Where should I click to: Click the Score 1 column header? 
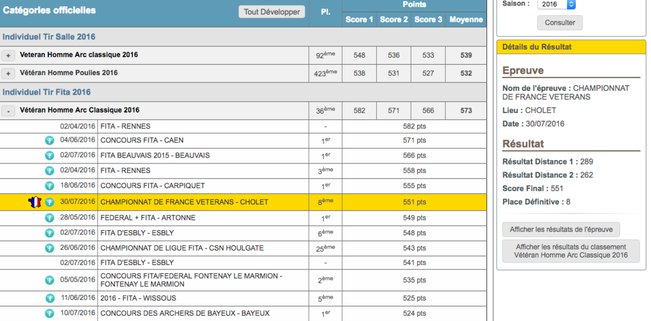click(359, 19)
